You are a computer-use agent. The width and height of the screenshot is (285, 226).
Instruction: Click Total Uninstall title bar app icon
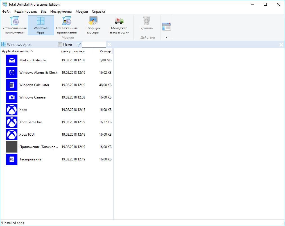click(5, 4)
